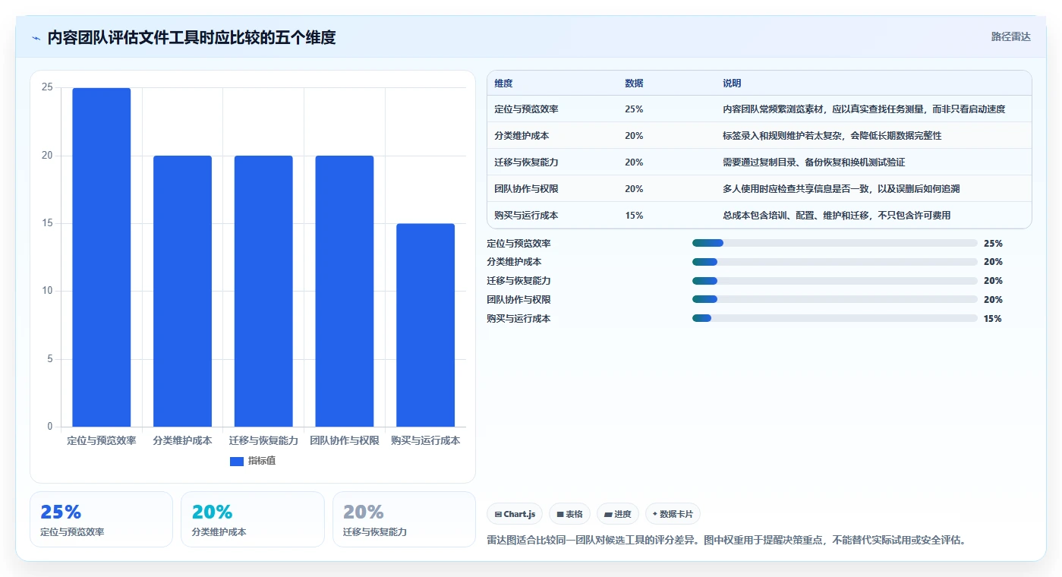This screenshot has height=577, width=1062.
Task: Select the 进度 chip
Action: point(618,514)
